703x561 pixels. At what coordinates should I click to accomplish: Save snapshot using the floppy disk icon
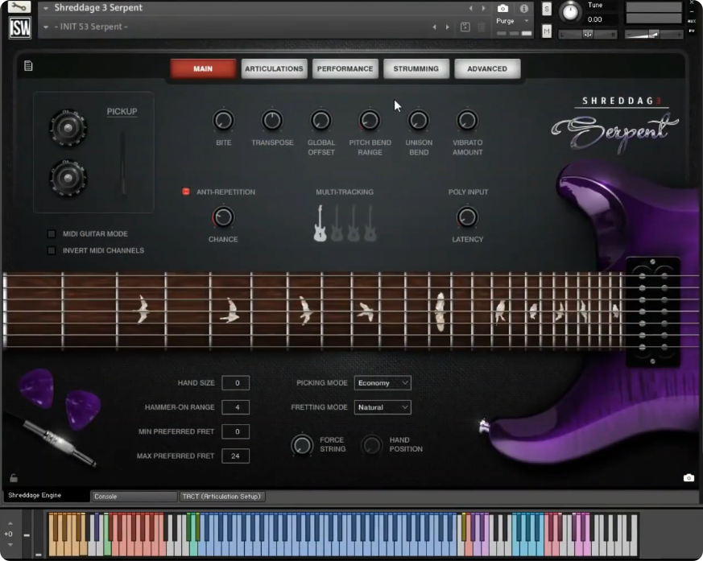point(465,27)
